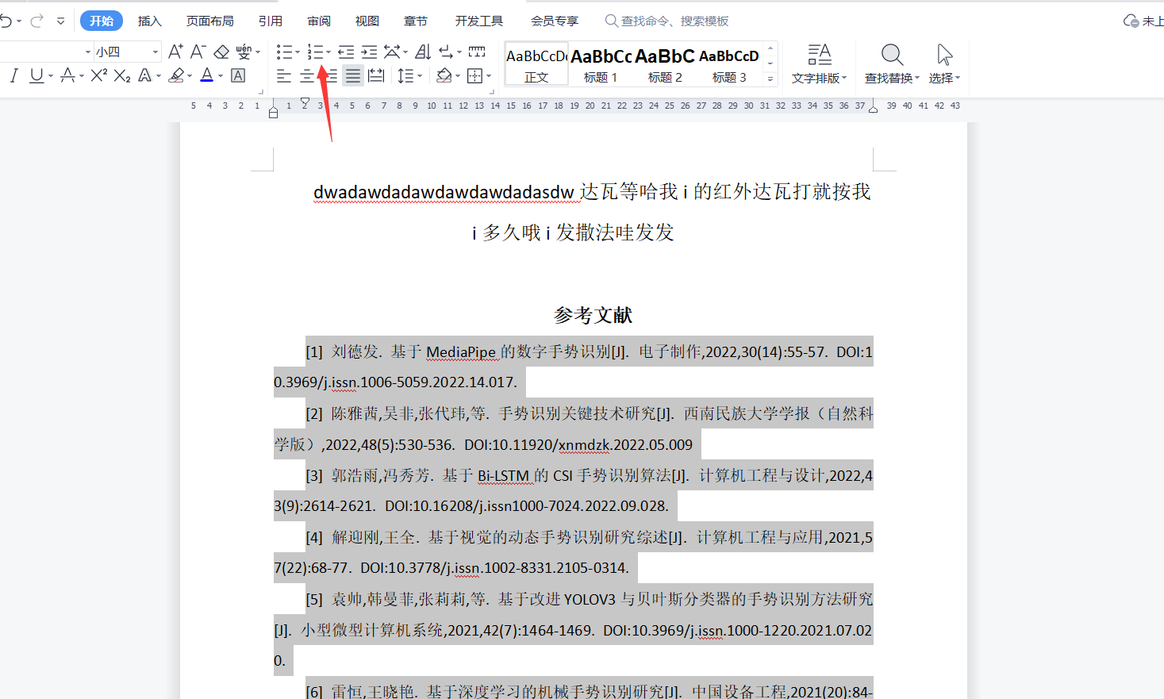
Task: Apply text effects with outlined A
Action: pyautogui.click(x=144, y=75)
